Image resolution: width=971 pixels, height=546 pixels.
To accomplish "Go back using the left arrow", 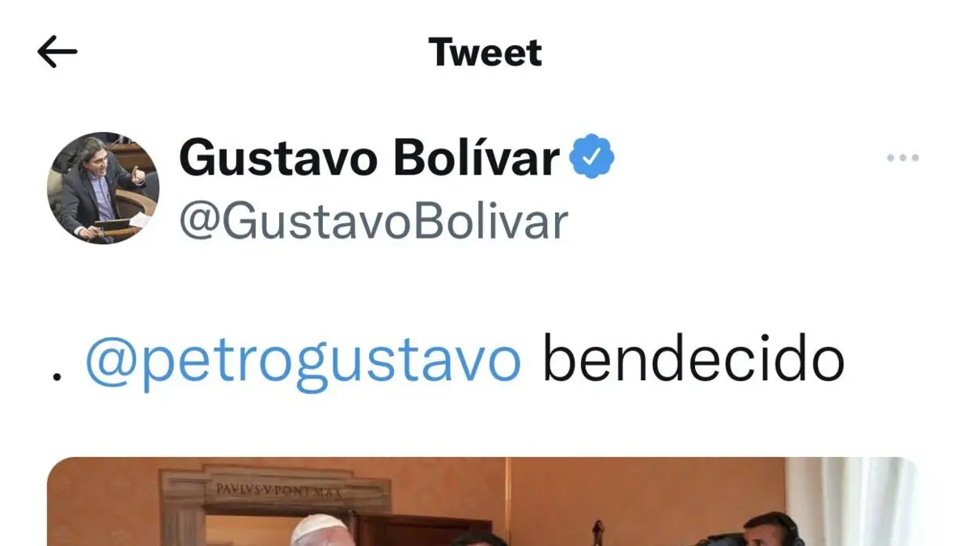I will point(57,53).
